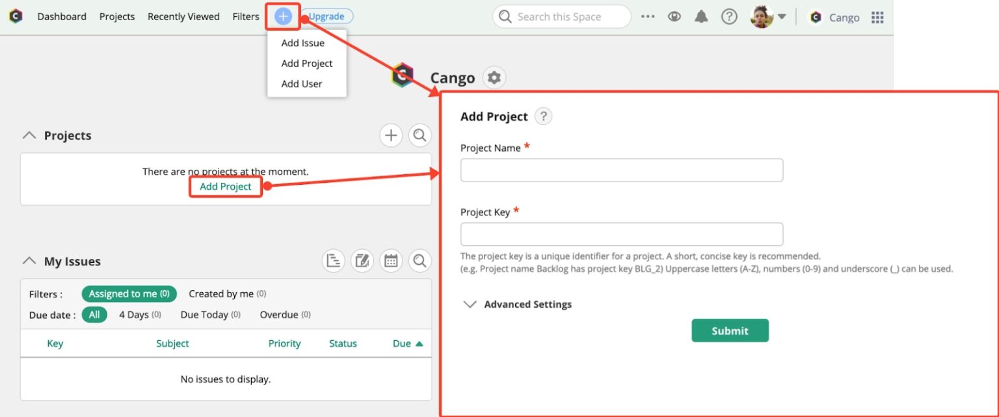
Task: Open help with the question mark icon
Action: pyautogui.click(x=729, y=16)
